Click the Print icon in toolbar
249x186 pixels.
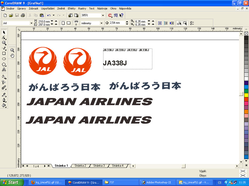coord(23,15)
